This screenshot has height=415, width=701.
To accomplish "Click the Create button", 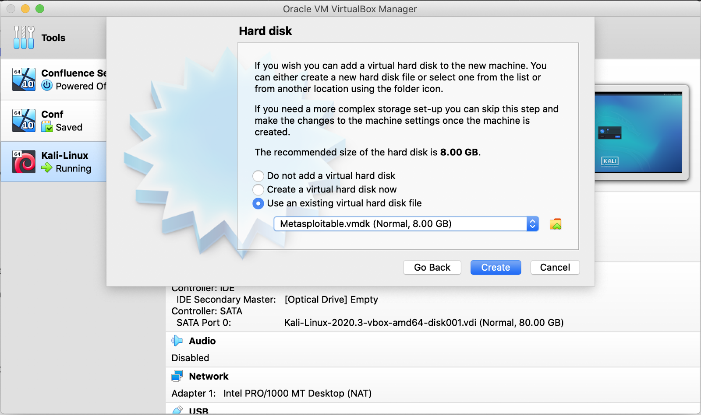I will click(x=496, y=267).
